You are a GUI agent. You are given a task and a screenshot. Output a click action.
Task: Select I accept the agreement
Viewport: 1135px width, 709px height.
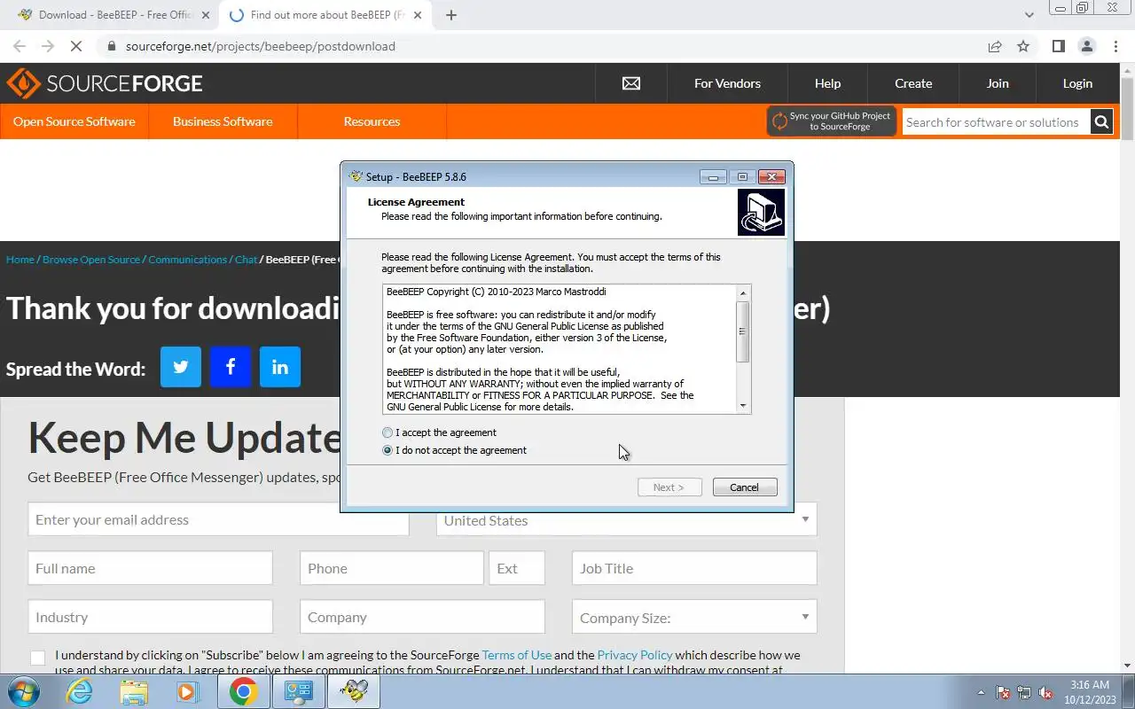coord(439,432)
